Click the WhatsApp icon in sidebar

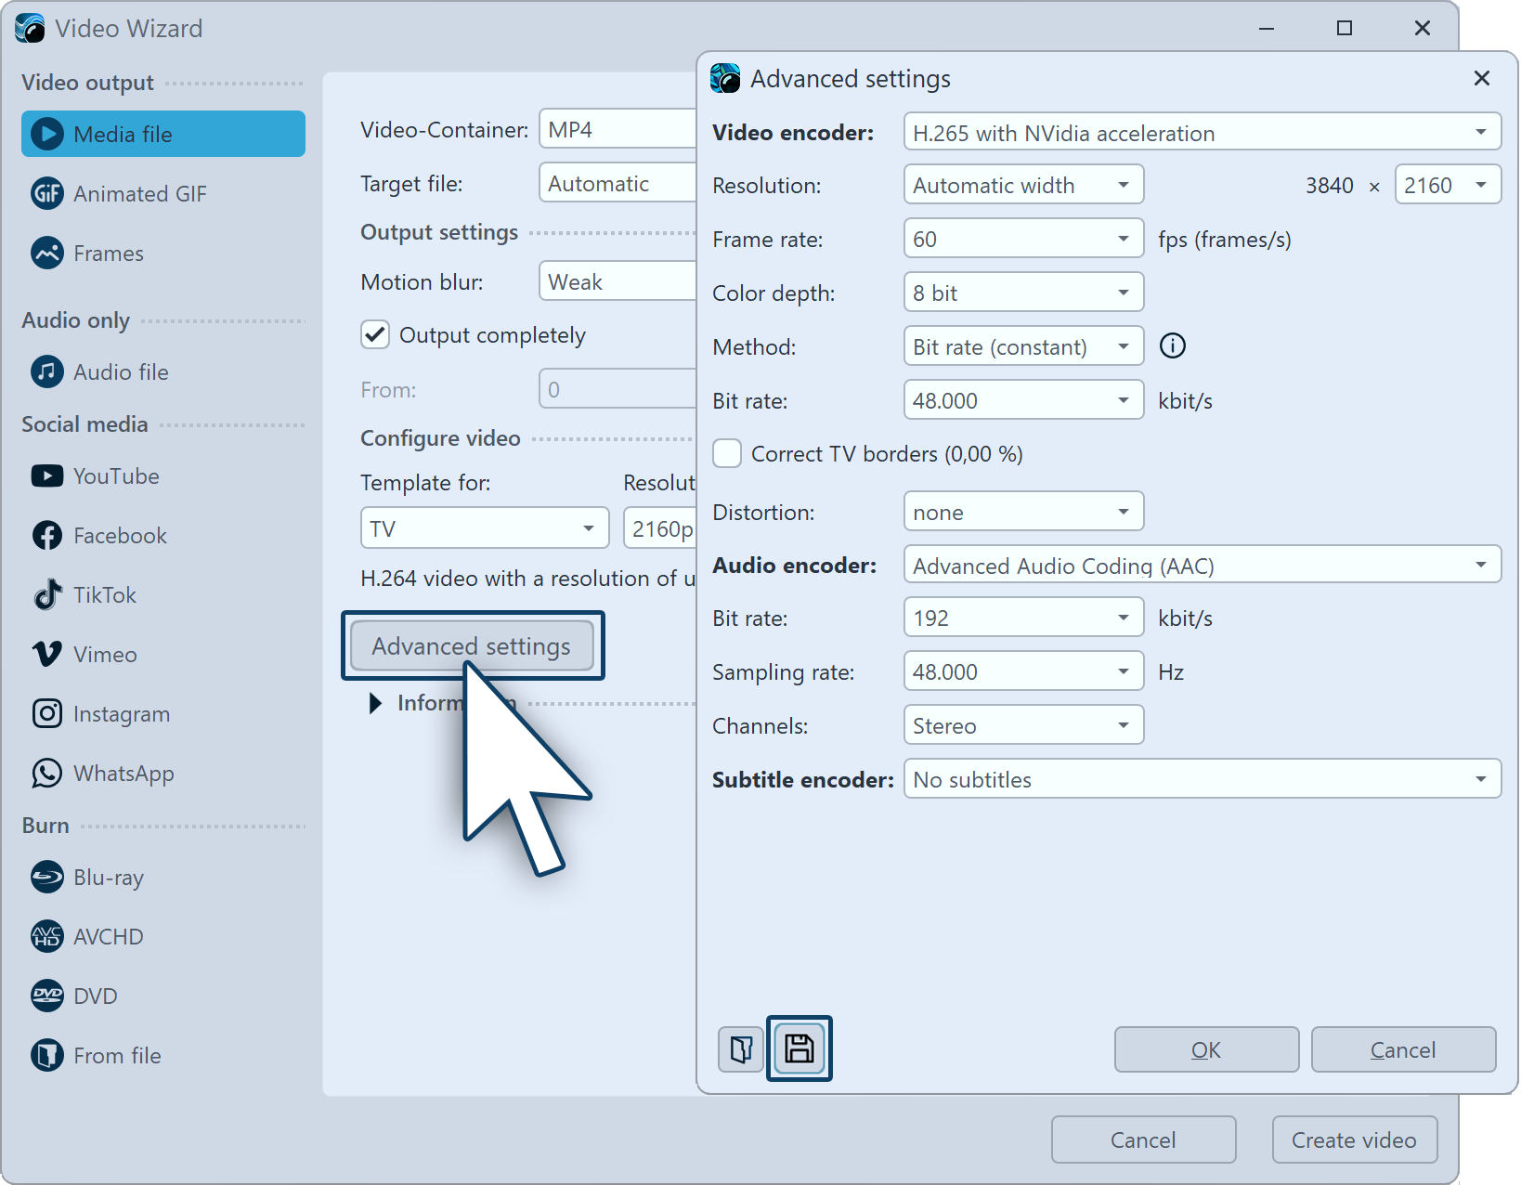(47, 774)
